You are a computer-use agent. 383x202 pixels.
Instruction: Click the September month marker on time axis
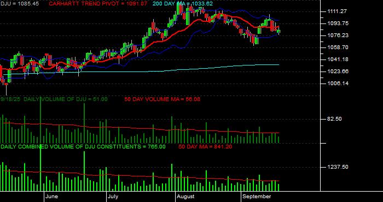(257, 197)
